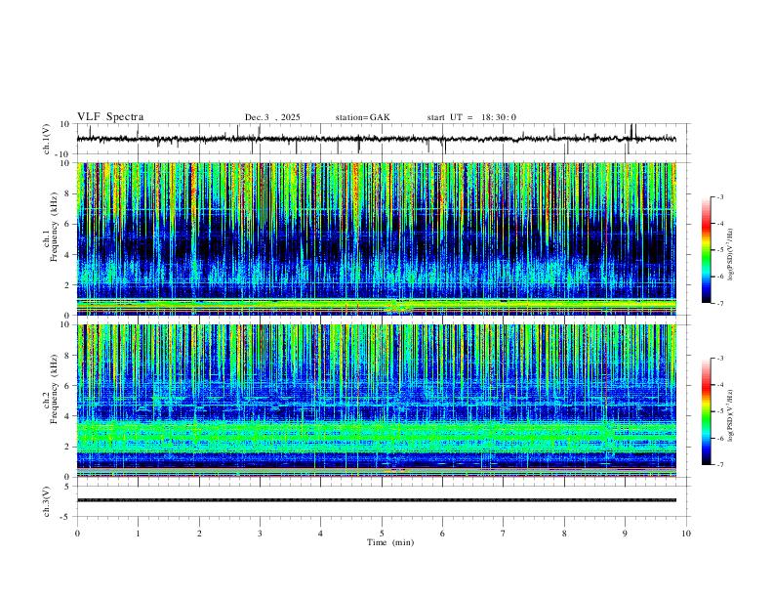
Task: Click time axis tick label "6"
Action: (442, 534)
